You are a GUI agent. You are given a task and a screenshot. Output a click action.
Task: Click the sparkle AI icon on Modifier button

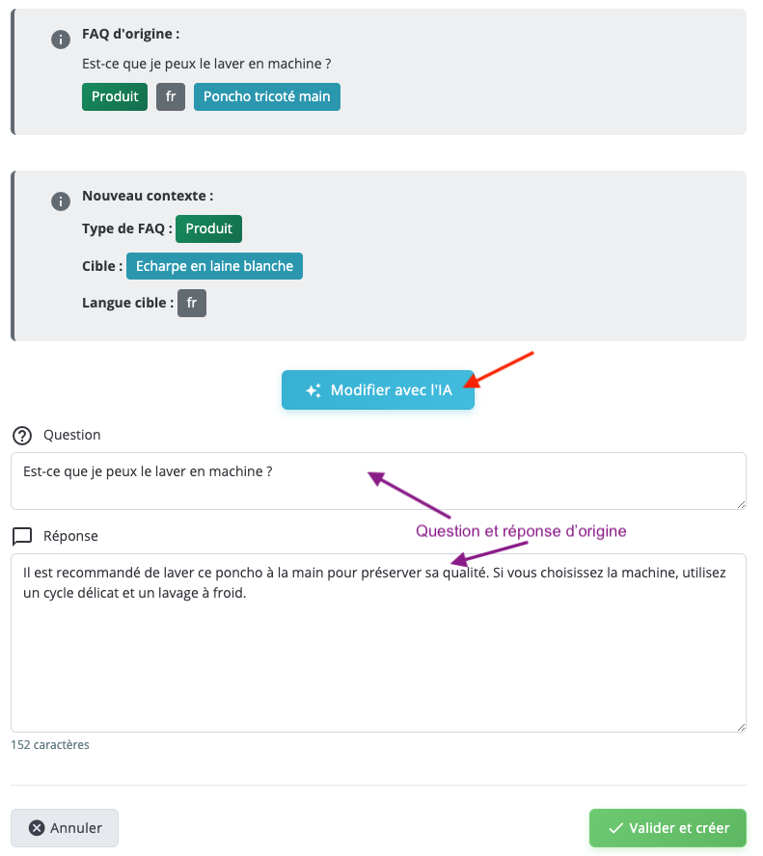pyautogui.click(x=313, y=390)
